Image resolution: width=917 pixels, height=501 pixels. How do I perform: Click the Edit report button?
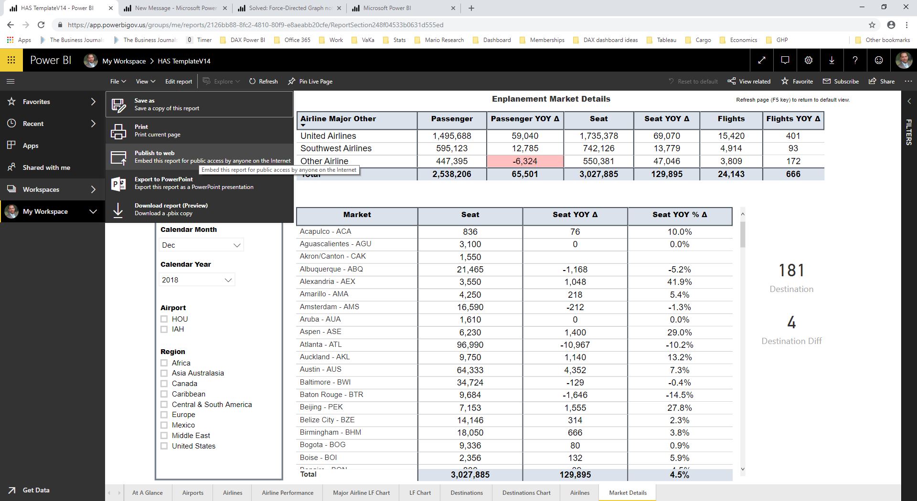pos(179,81)
